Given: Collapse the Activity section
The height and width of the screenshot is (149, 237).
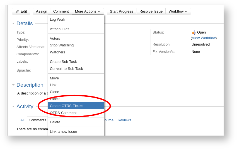Looking at the screenshot, I should tap(13, 107).
